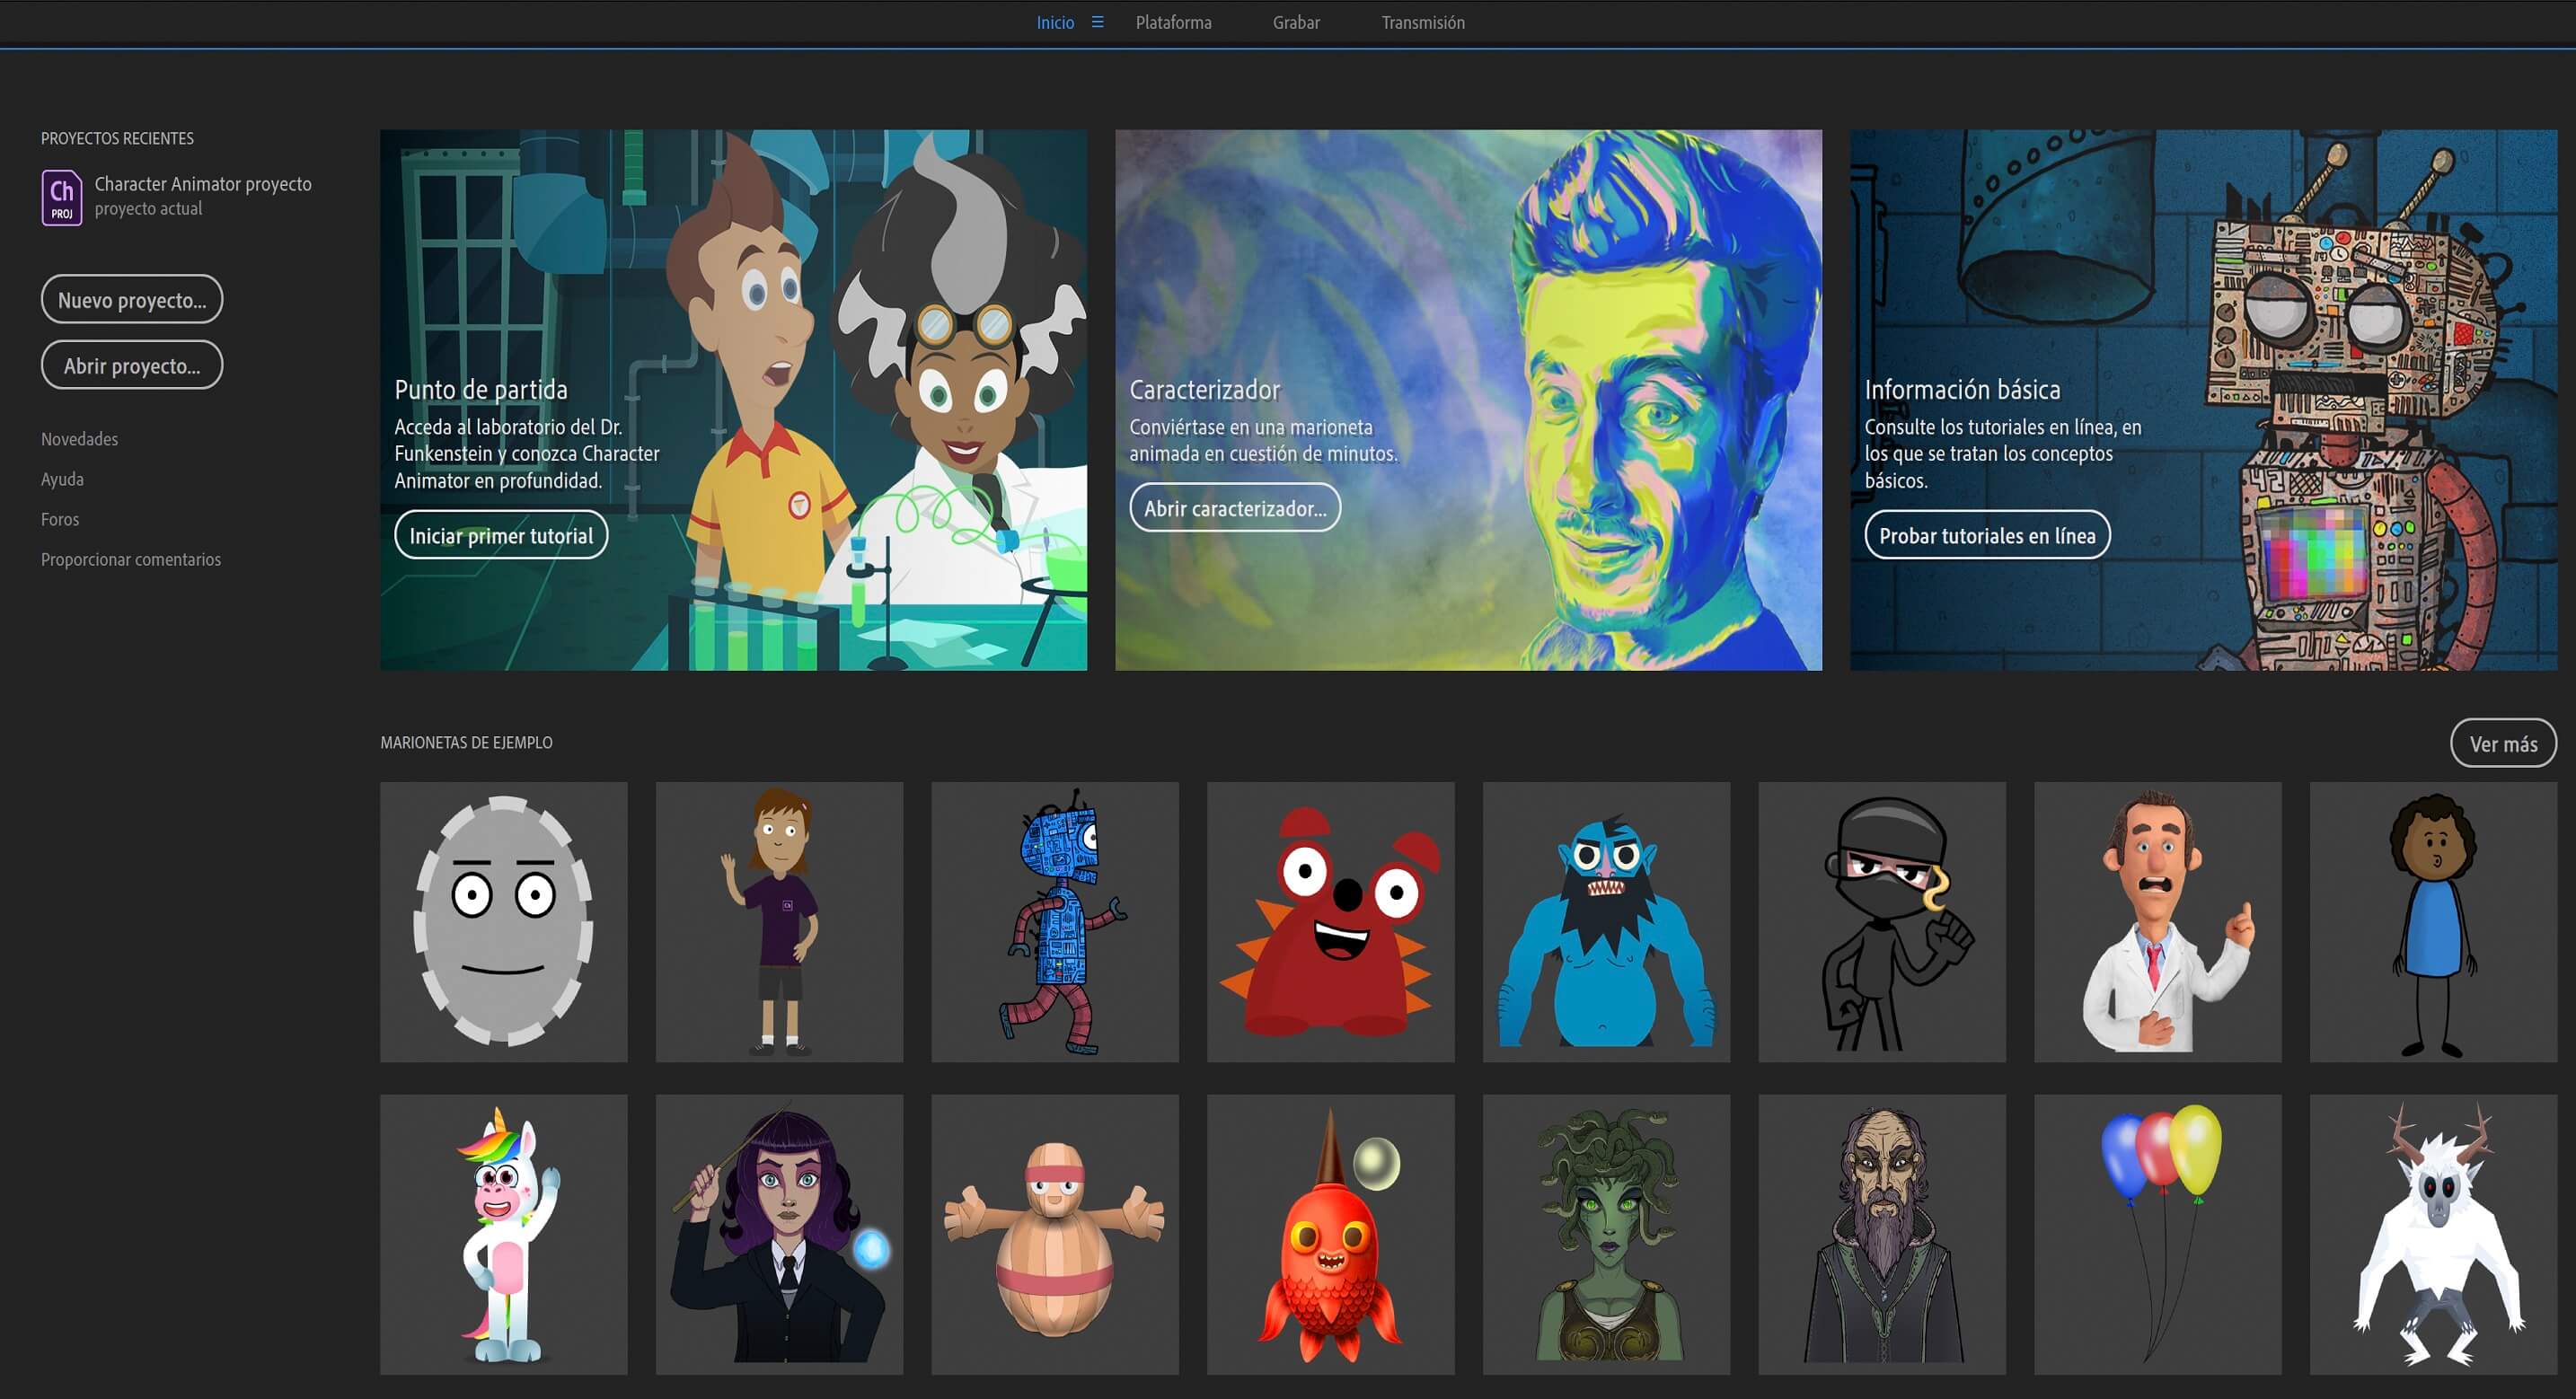Open Proporcionar comentarios link
Viewport: 2576px width, 1399px height.
[131, 559]
